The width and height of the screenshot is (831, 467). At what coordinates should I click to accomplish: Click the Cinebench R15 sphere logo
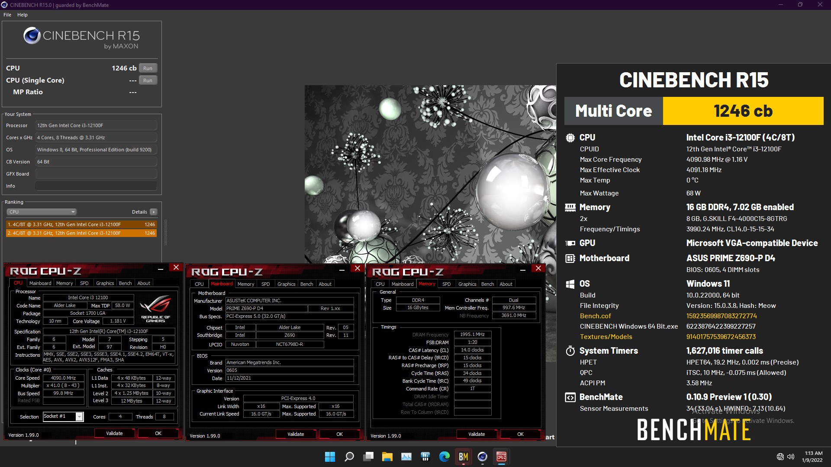point(32,35)
